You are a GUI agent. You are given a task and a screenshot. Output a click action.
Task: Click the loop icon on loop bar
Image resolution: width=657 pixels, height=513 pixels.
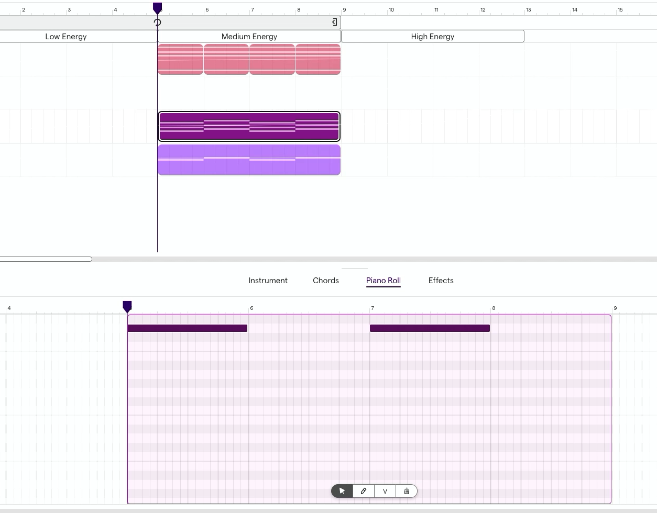(157, 22)
